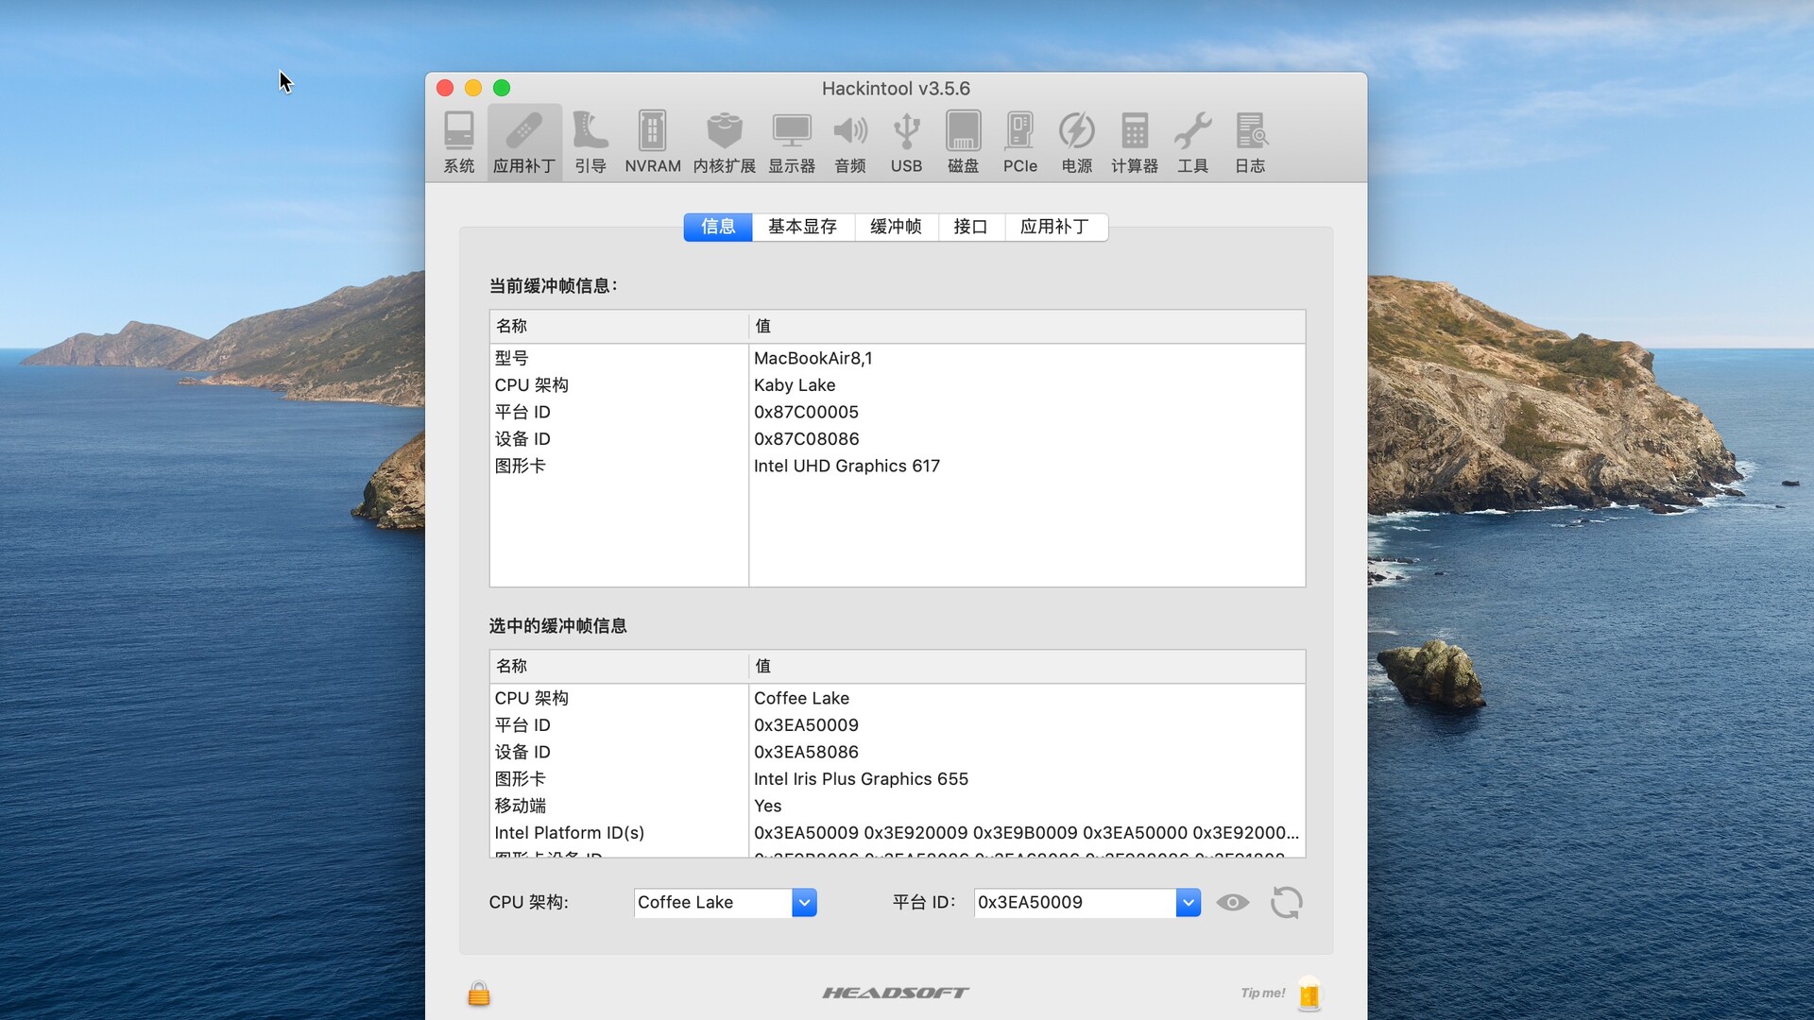Viewport: 1814px width, 1020px height.
Task: View the 日志 (Log) panel
Action: 1251,142
